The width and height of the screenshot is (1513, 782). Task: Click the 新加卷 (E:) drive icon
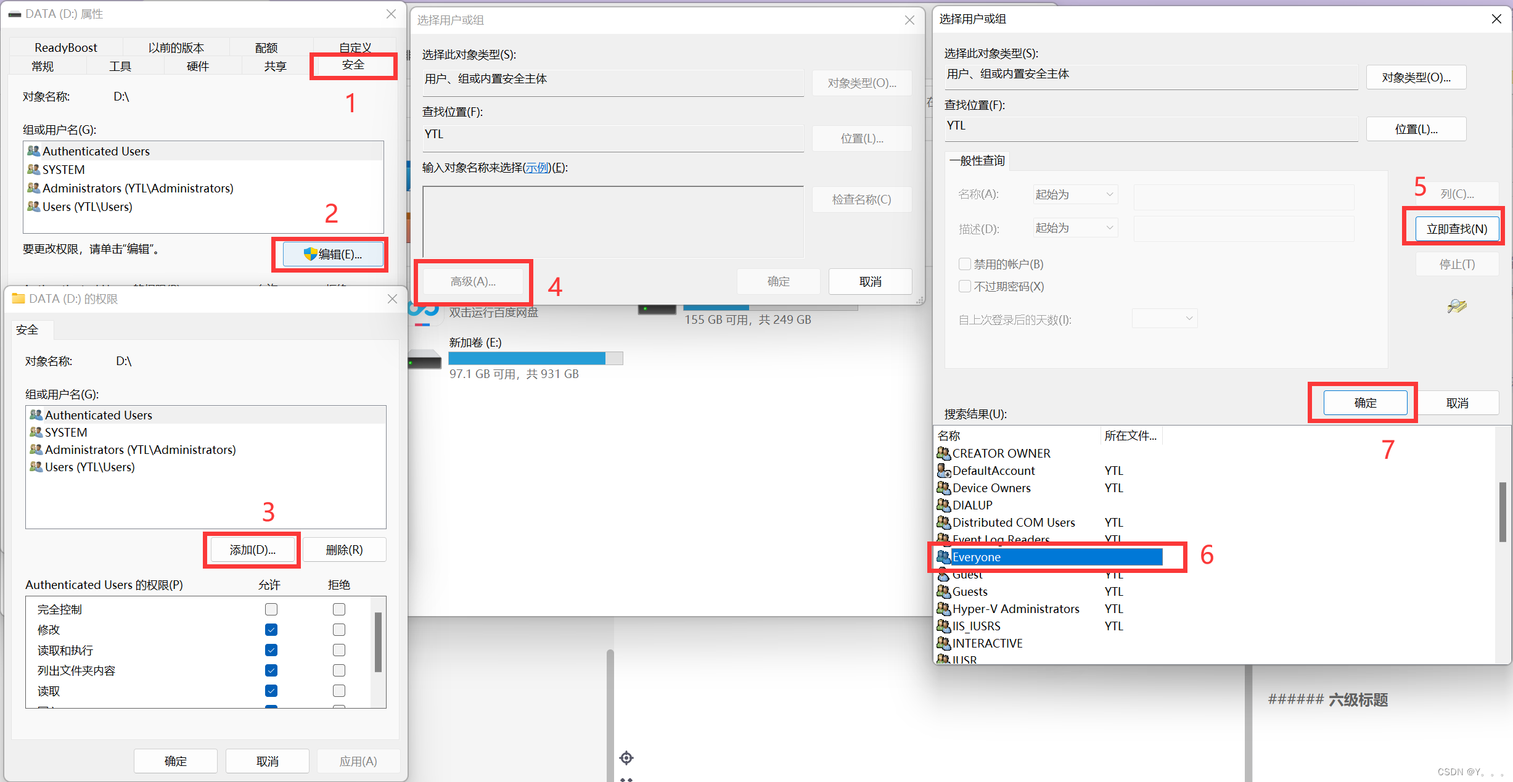425,359
